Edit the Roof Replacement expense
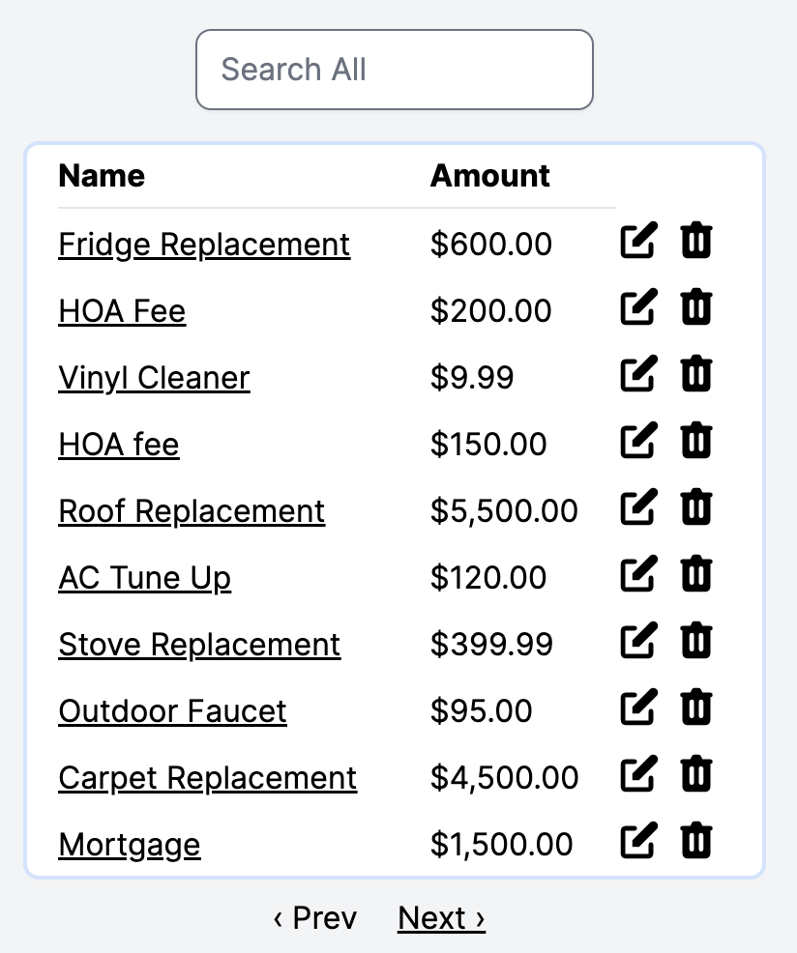Image resolution: width=797 pixels, height=953 pixels. click(638, 506)
